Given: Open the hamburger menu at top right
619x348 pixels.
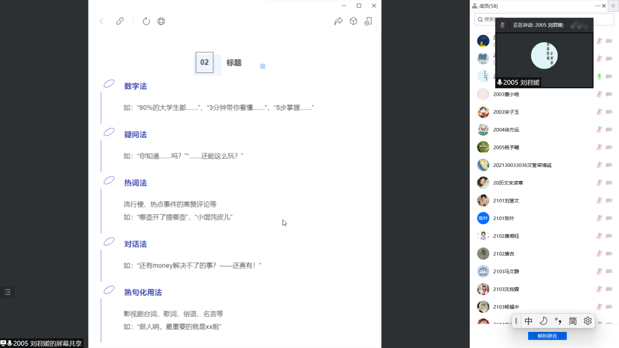Looking at the screenshot, I should 613,6.
